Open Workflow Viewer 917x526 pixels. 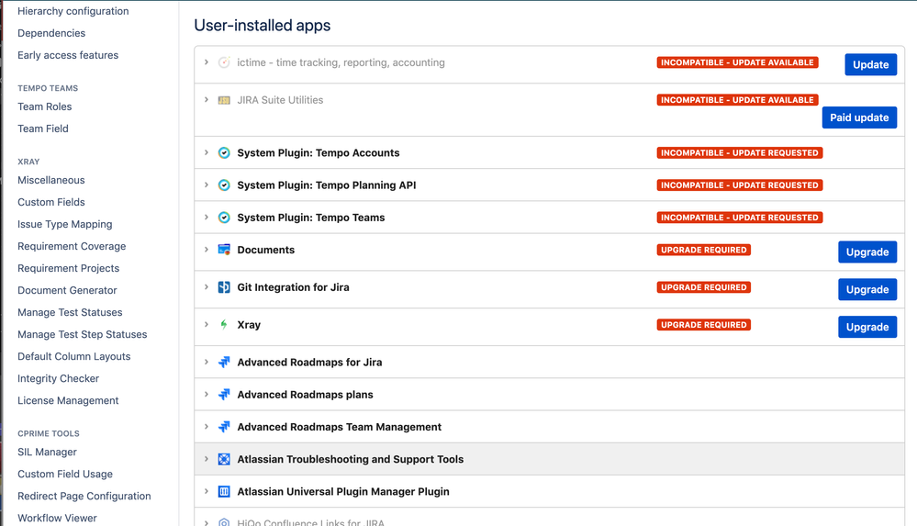click(57, 519)
